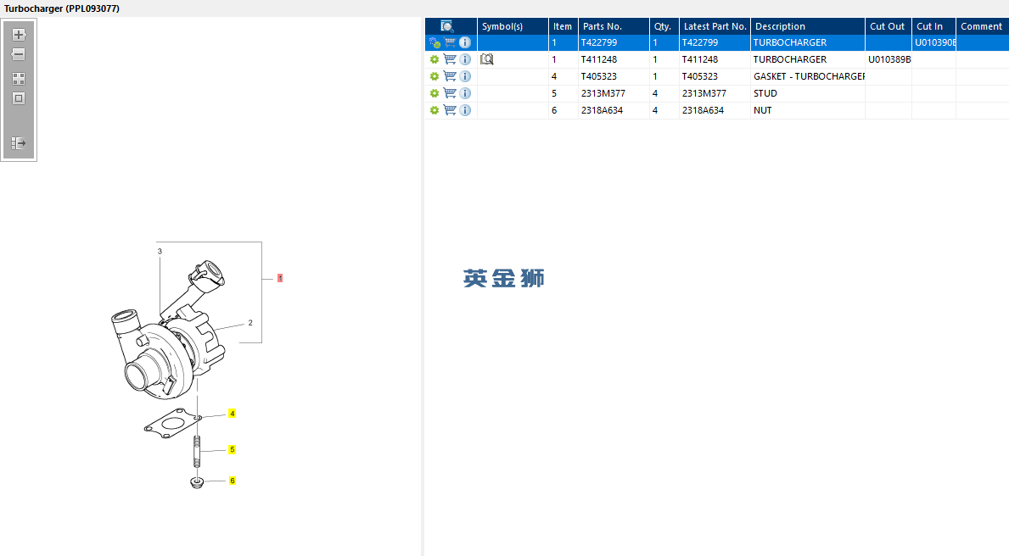This screenshot has width=1009, height=556.
Task: Zoom out of the turbocharger diagram
Action: pyautogui.click(x=19, y=54)
